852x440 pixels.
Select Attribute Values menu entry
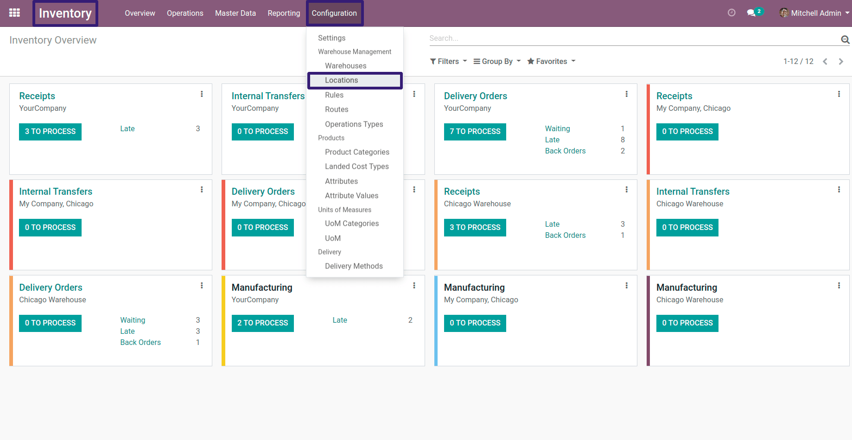[x=352, y=196]
